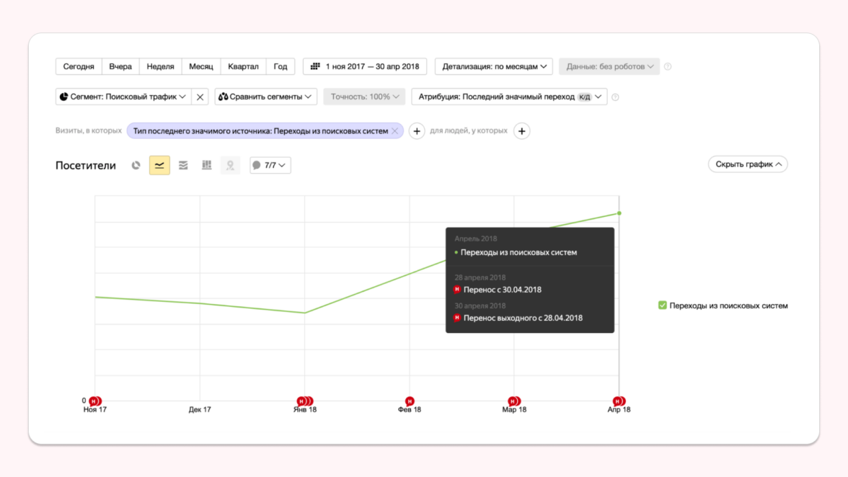Collapse chart with Скрыть график
Screen dimensions: 848x477
[748, 164]
